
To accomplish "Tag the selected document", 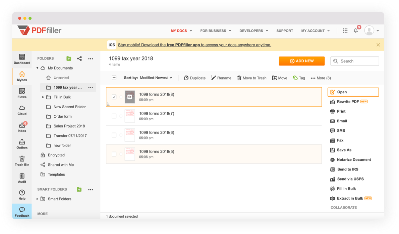I will (x=299, y=78).
